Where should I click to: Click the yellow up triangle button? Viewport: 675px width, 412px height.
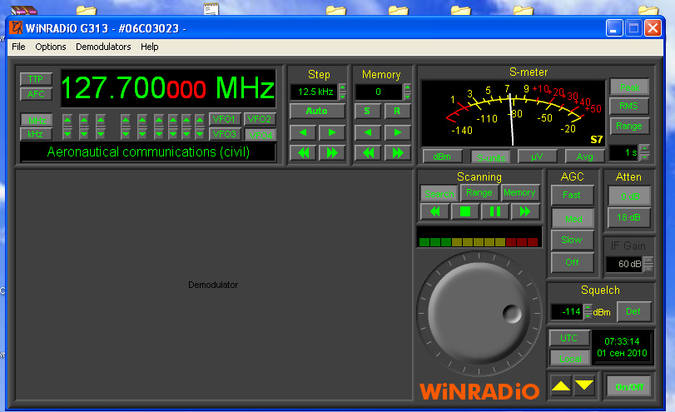[x=560, y=385]
